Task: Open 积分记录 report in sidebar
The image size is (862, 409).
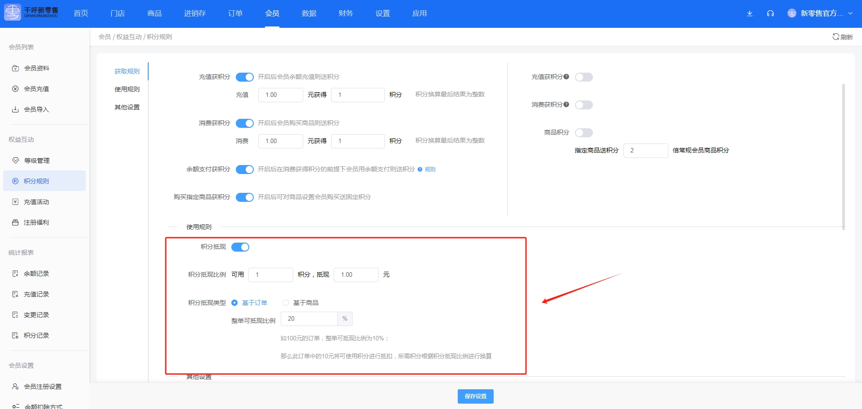Action: (36, 335)
